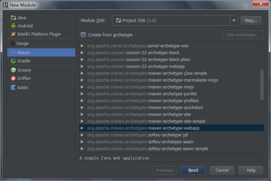Click the New... SDK button

tap(251, 20)
